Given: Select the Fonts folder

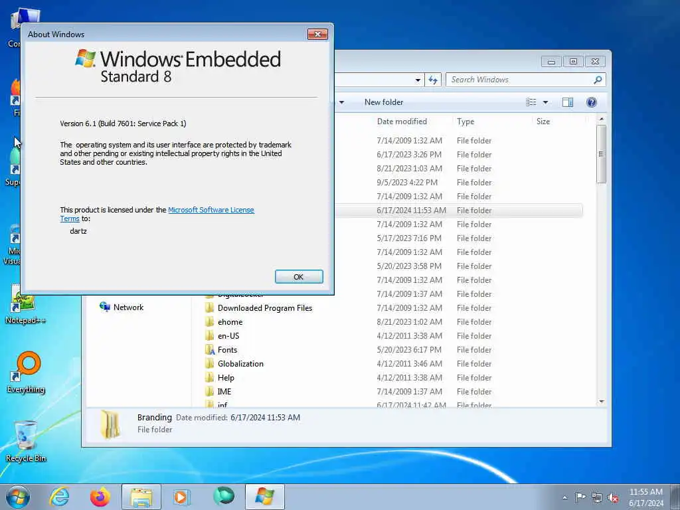Looking at the screenshot, I should (x=227, y=349).
